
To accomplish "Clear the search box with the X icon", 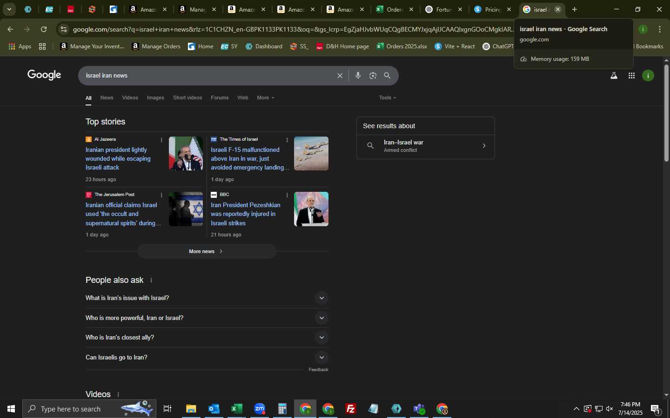I will tap(340, 76).
